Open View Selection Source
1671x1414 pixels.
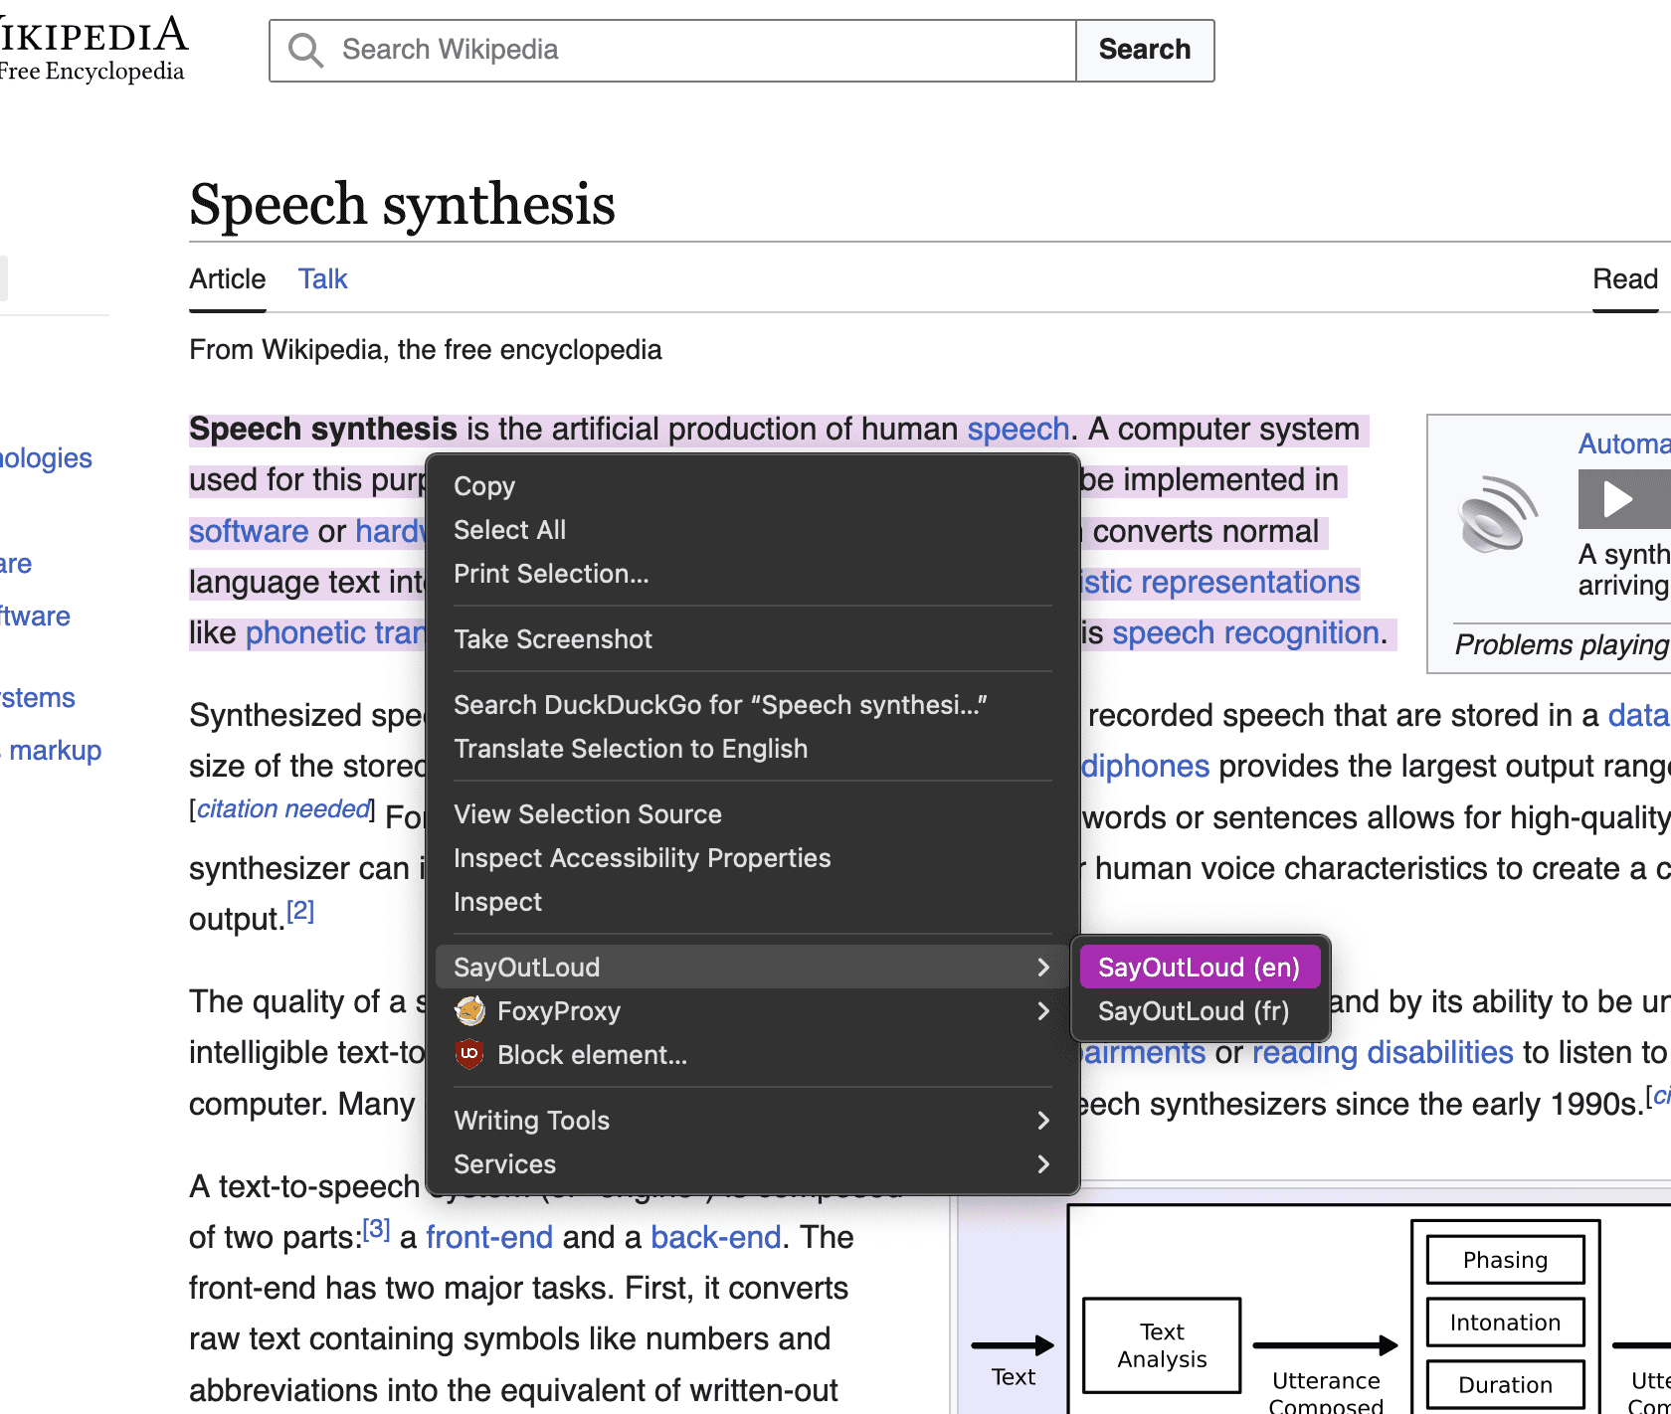[x=753, y=814]
